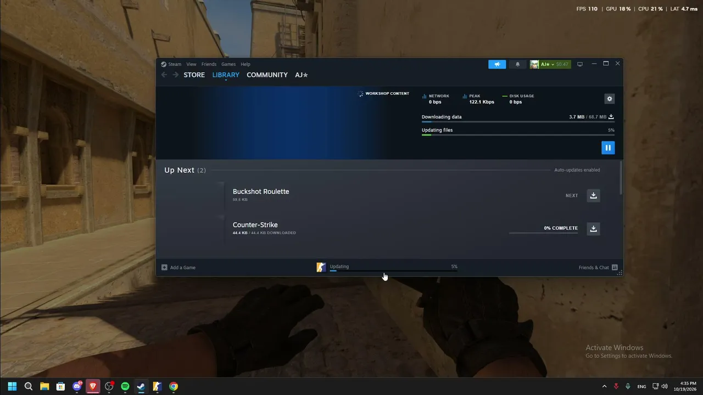Select the Buckshot Roulette title
This screenshot has width=703, height=395.
click(261, 191)
